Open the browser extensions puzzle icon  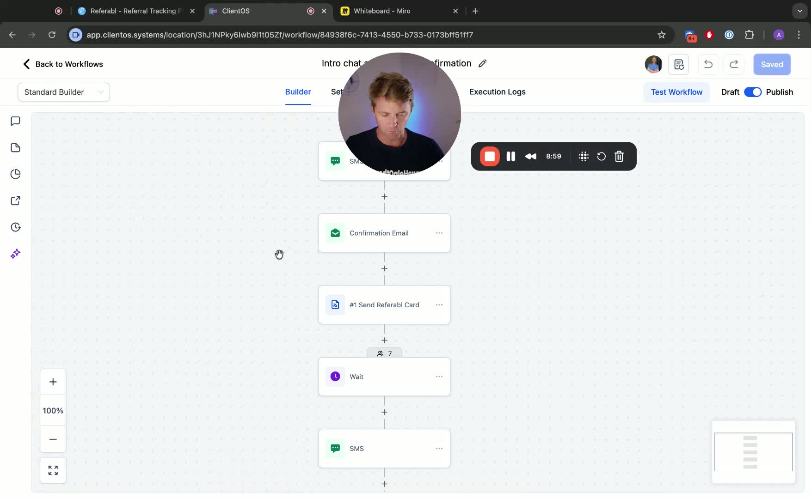(x=750, y=35)
